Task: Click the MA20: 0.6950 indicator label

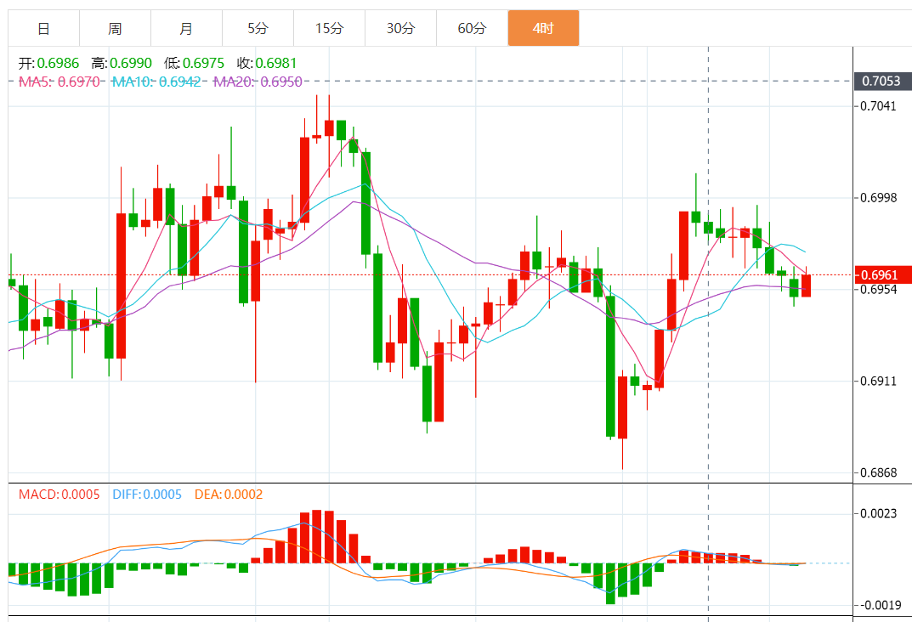Action: pos(258,82)
